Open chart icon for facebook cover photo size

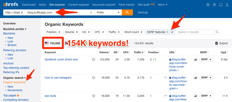click(196, 59)
